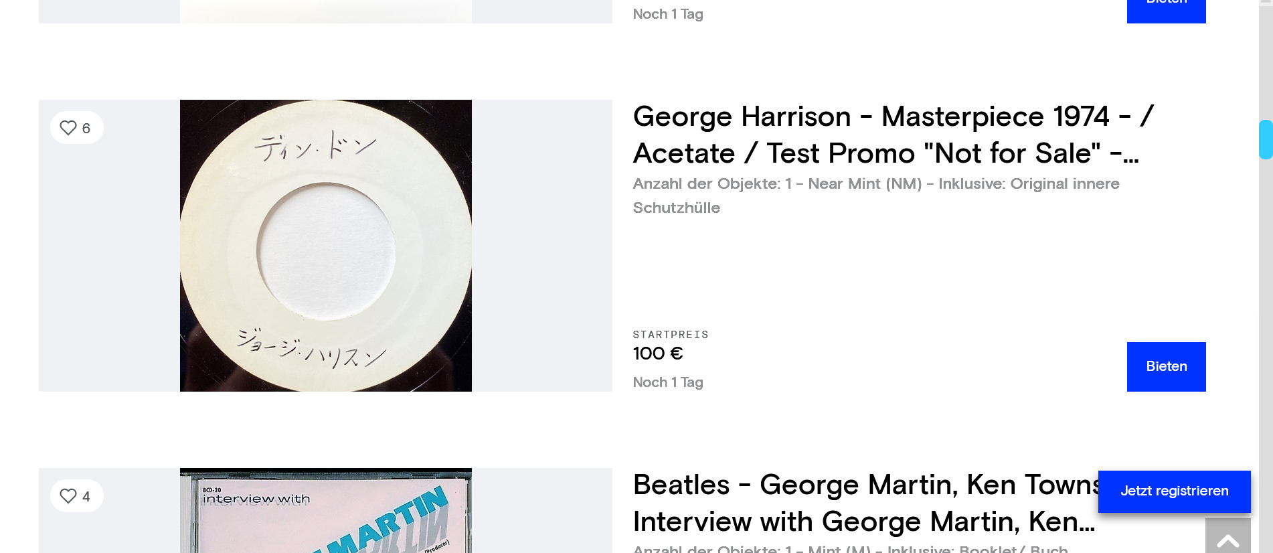Open the George Martin interview CD cover image
The width and height of the screenshot is (1273, 553).
(x=326, y=511)
